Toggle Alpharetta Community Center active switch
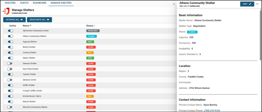The height and width of the screenshot is (112, 262). click(10, 31)
